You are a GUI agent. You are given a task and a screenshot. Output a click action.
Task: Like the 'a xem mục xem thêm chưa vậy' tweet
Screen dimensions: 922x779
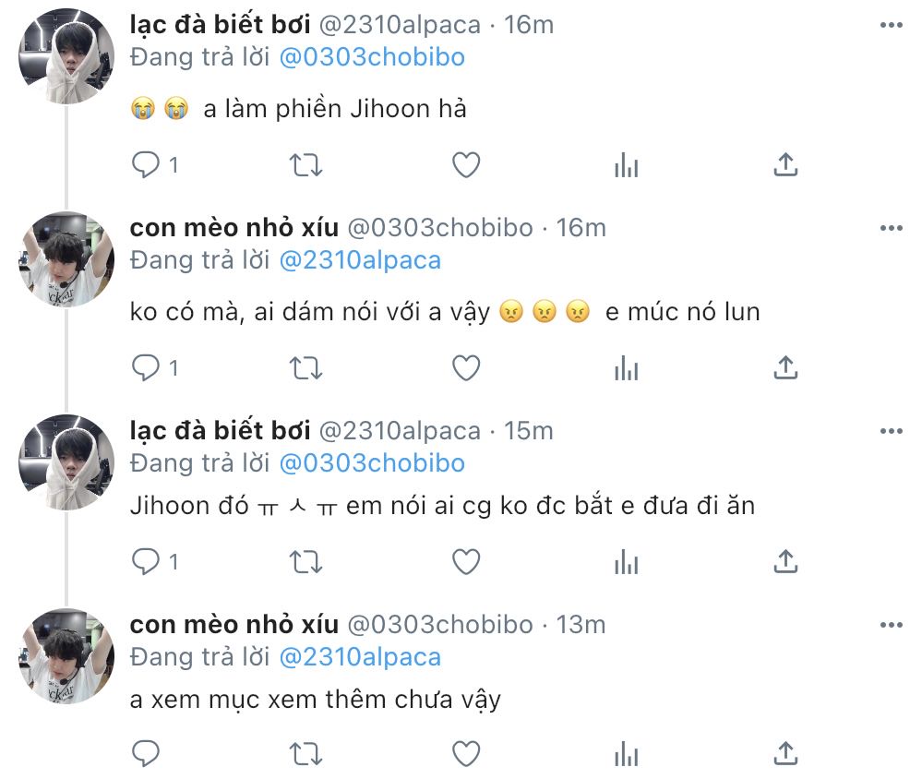coord(466,753)
